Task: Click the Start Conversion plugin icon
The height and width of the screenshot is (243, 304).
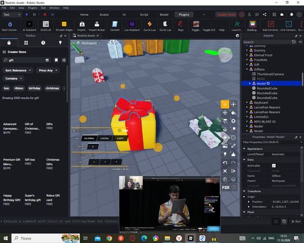Action: (x=10, y=26)
